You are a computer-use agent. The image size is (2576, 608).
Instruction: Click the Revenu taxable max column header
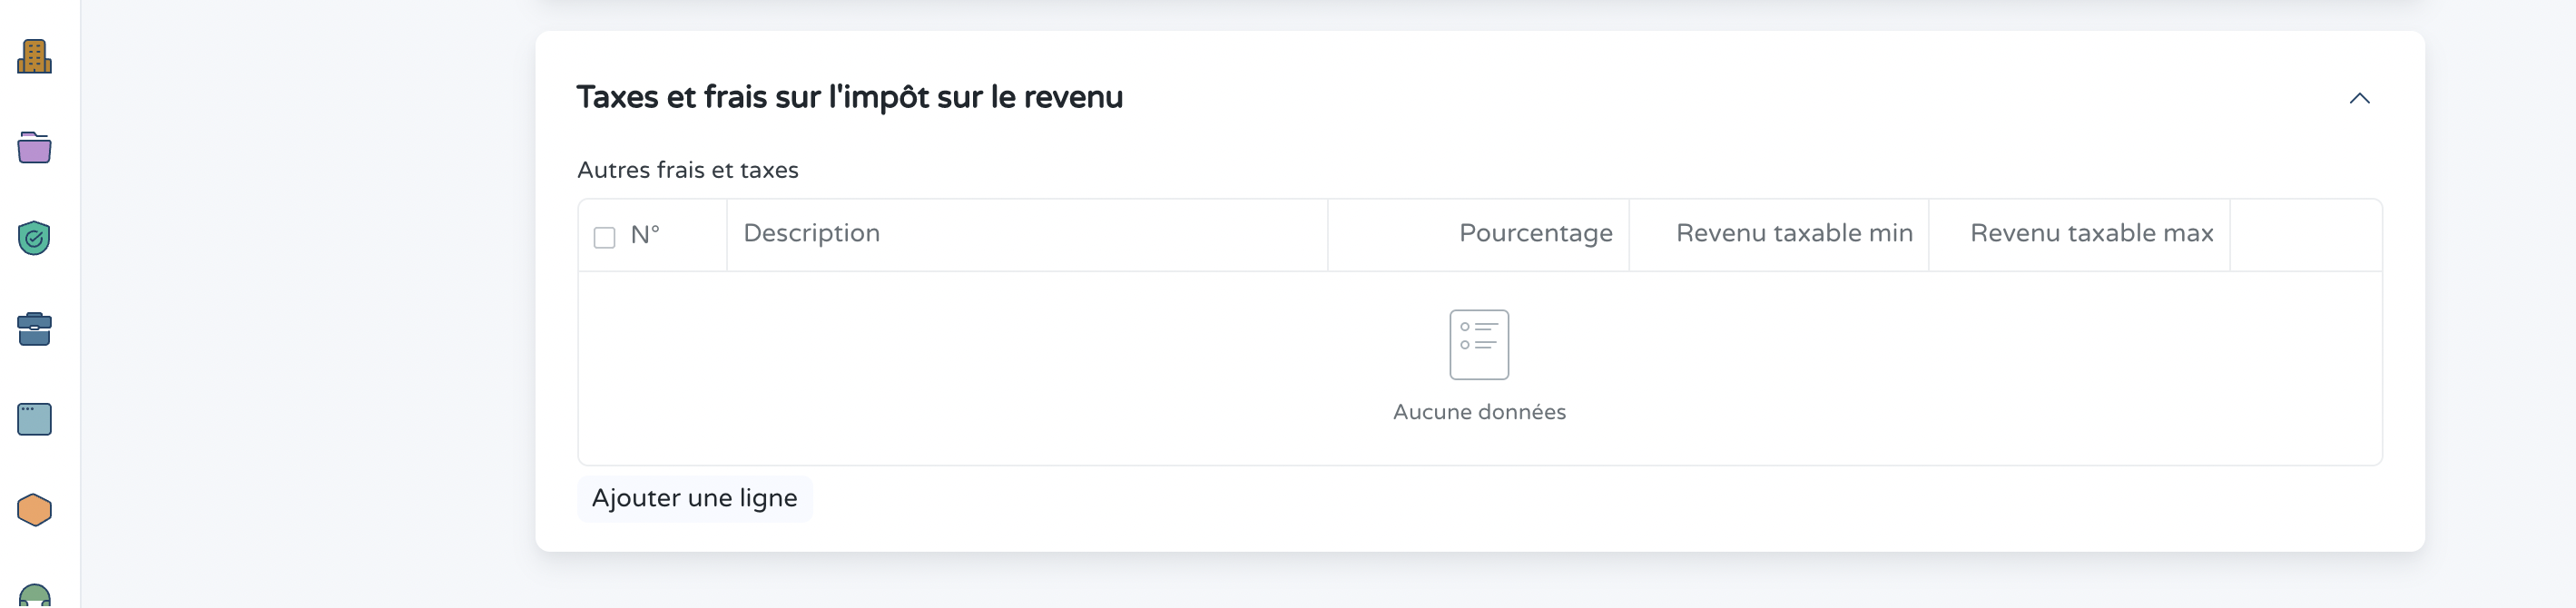pos(2092,233)
